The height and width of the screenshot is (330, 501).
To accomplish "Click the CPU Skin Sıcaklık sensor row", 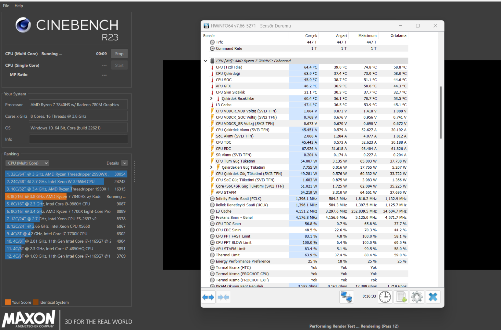I will click(x=305, y=92).
